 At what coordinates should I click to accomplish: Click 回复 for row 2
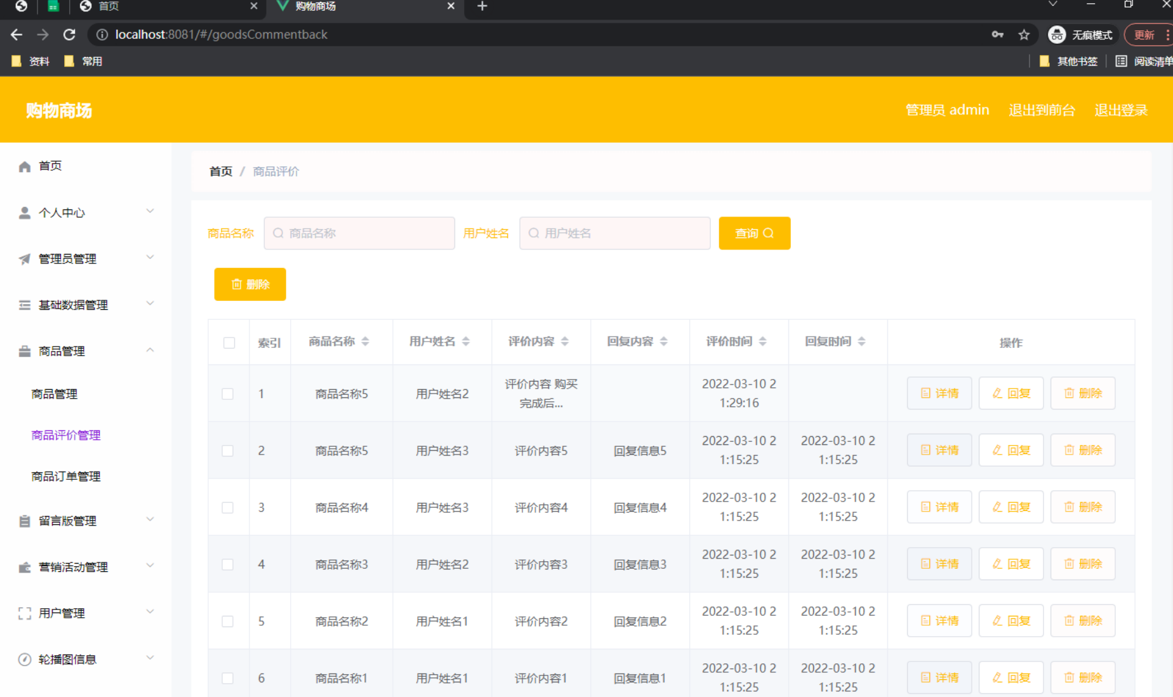click(1011, 451)
